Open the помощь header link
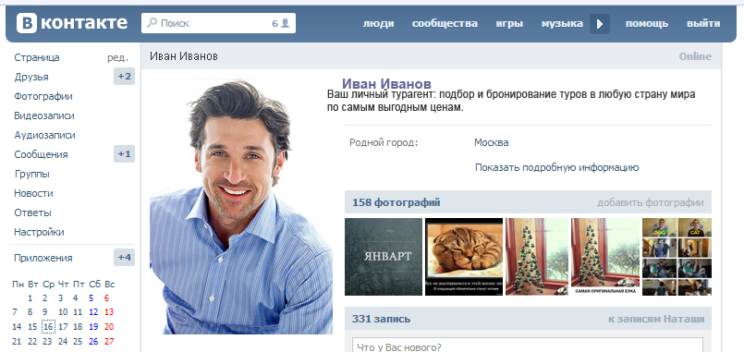The image size is (744, 352). 647,24
